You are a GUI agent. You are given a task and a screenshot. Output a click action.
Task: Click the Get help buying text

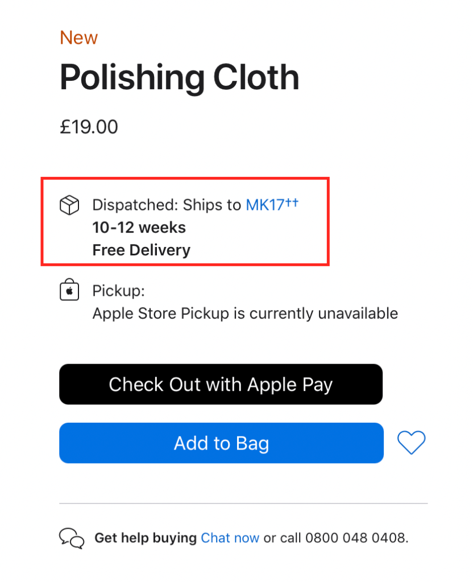coord(146,538)
